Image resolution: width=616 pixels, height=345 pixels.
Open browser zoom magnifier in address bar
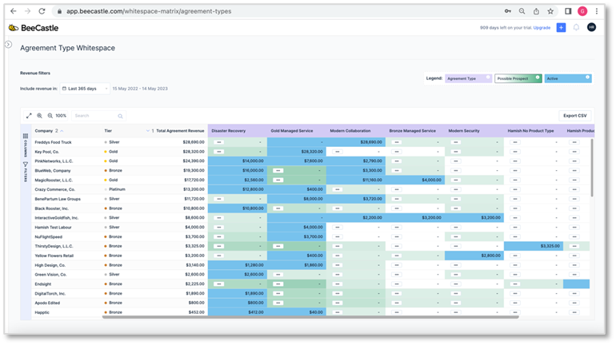[522, 11]
